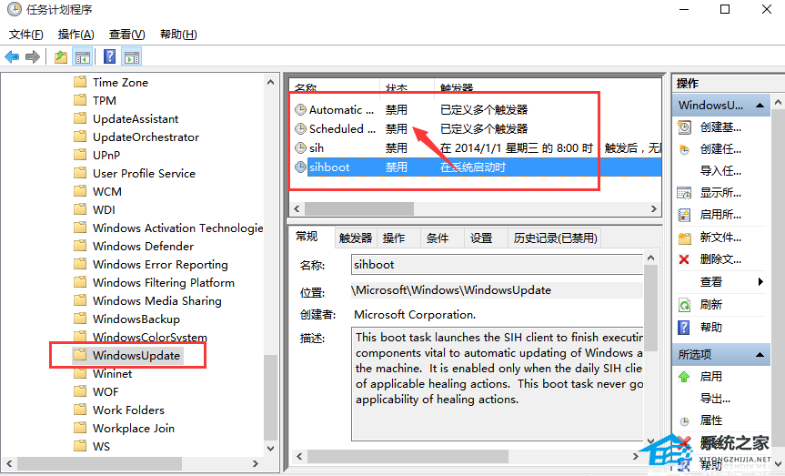Click the clock icon beside the sih task
The height and width of the screenshot is (476, 785).
click(300, 147)
